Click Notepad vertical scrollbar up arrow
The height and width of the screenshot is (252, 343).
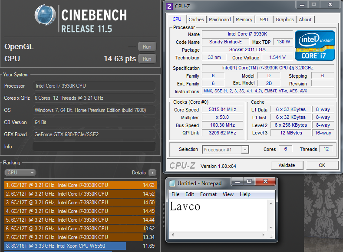pos(271,203)
